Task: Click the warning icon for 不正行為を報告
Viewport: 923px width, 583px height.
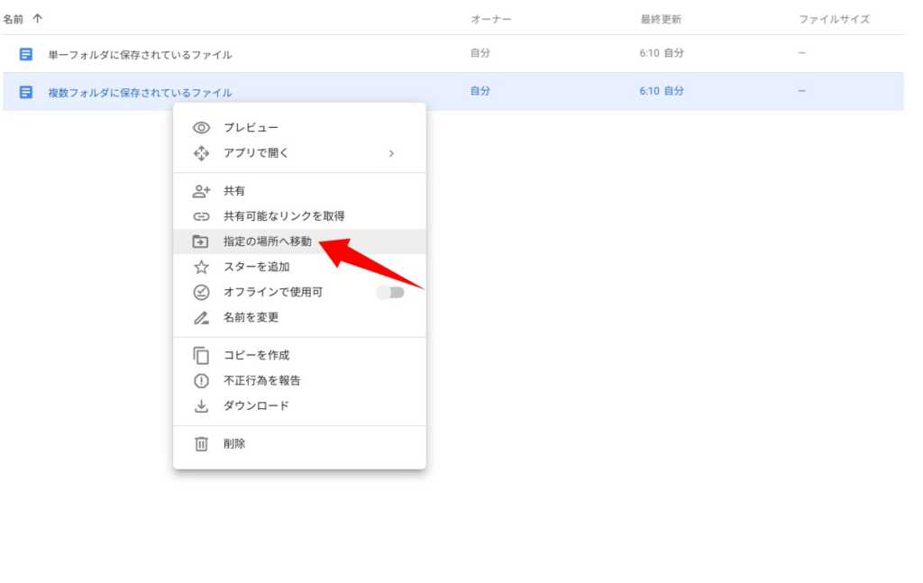Action: point(201,380)
